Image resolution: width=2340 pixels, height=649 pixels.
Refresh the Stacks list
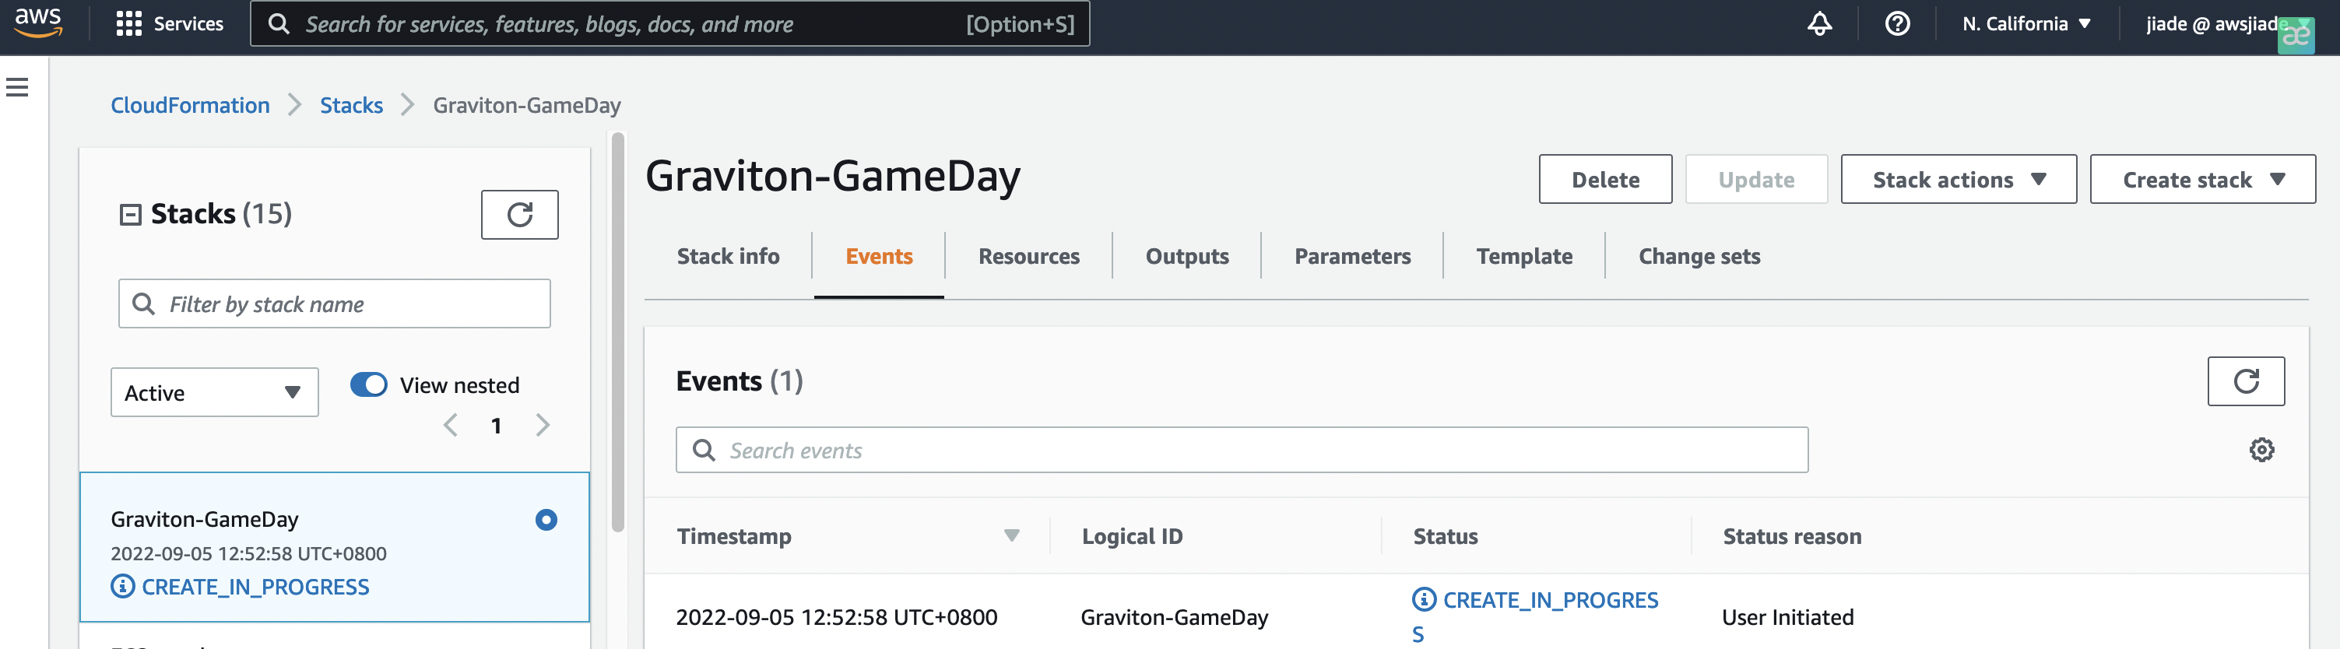[x=518, y=214]
